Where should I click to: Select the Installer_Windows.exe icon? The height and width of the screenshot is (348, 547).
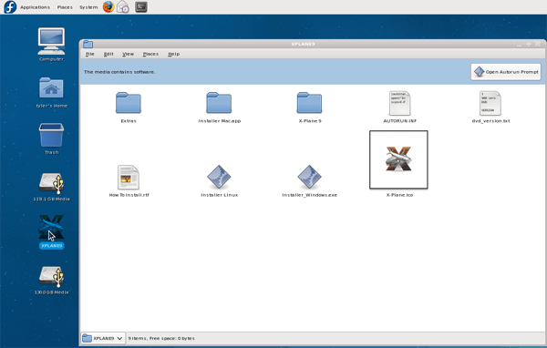pyautogui.click(x=309, y=177)
